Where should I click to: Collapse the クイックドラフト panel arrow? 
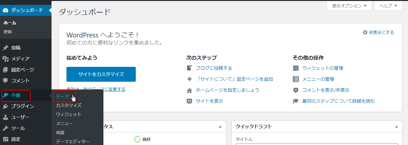coord(396,127)
